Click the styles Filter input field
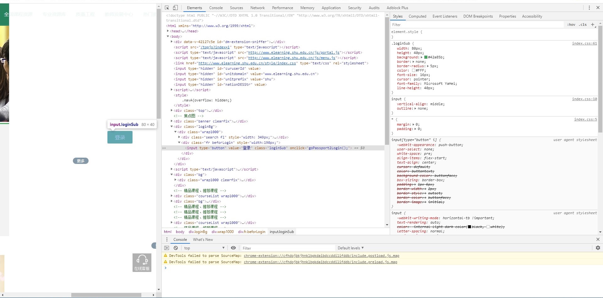The height and width of the screenshot is (298, 603). click(477, 24)
